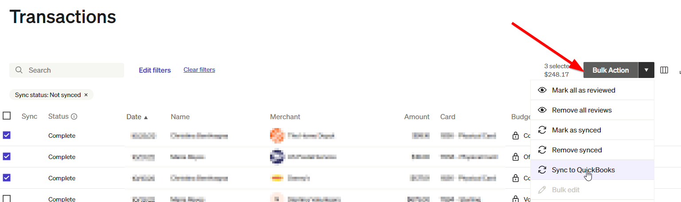This screenshot has height=202, width=681.
Task: Expand the Bulk Action dropdown arrow
Action: [x=646, y=70]
